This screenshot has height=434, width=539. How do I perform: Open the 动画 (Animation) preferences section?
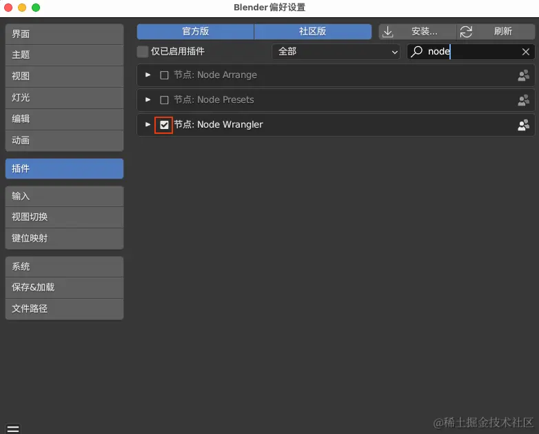click(64, 141)
